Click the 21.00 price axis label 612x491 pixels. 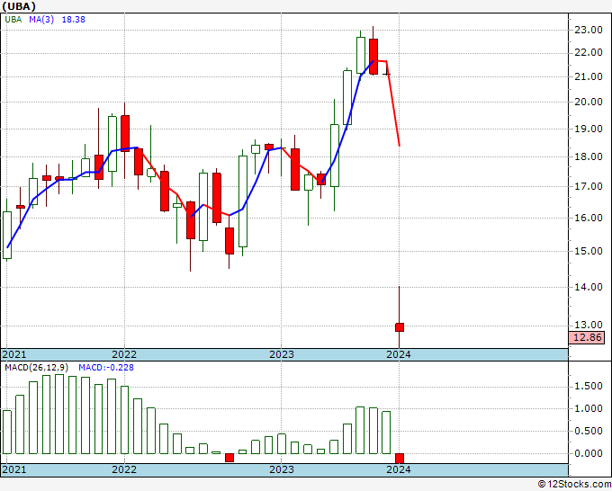588,76
